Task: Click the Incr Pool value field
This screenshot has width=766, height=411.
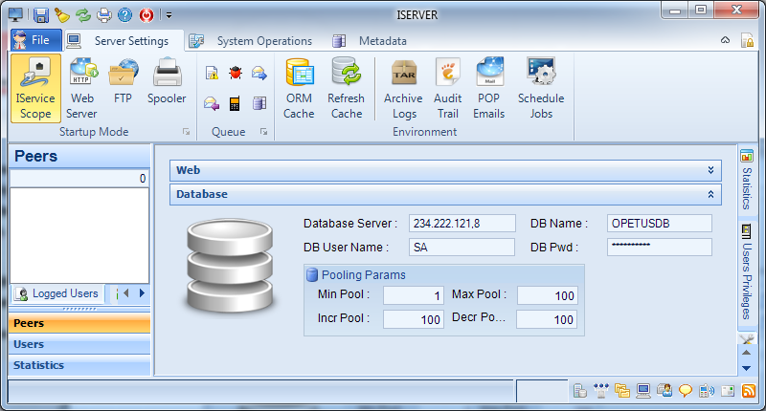Action: [x=414, y=319]
